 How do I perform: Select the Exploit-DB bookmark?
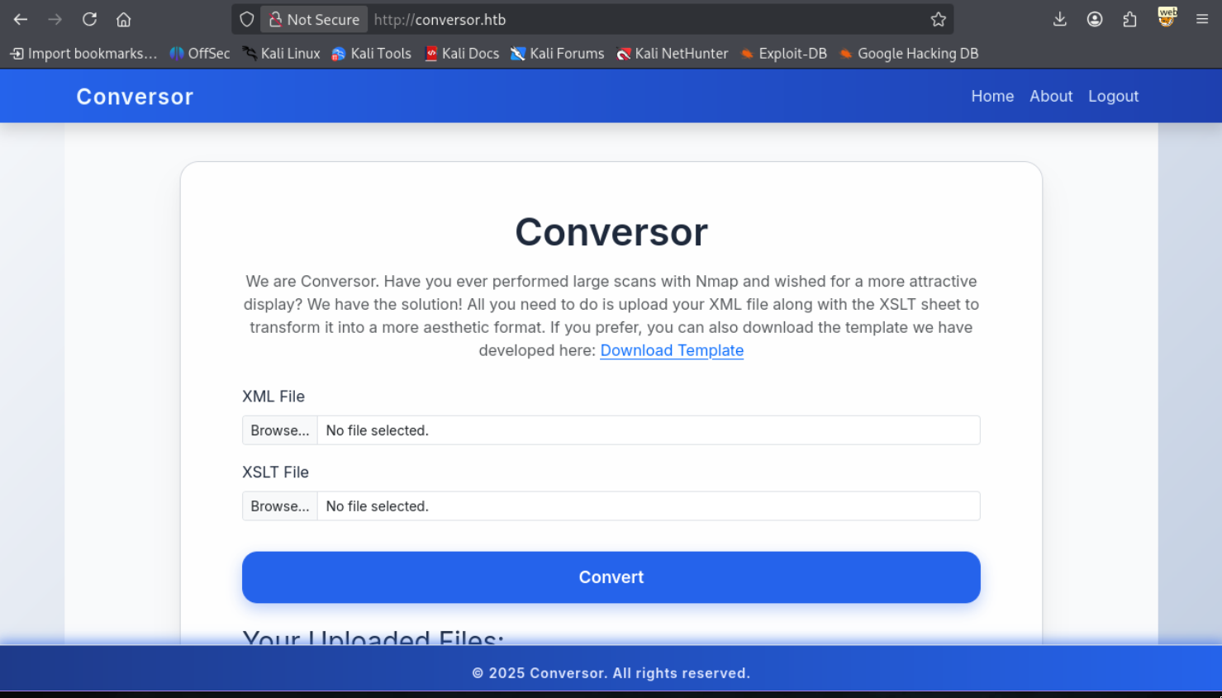click(x=782, y=53)
